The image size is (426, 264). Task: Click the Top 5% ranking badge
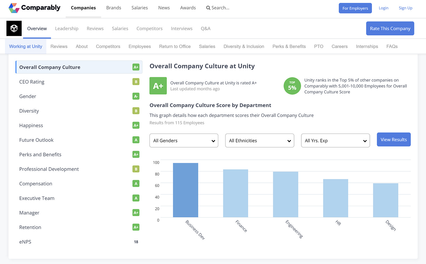click(292, 86)
